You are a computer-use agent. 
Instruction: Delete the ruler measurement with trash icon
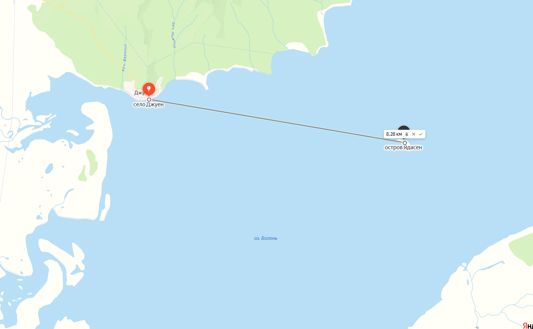click(407, 134)
